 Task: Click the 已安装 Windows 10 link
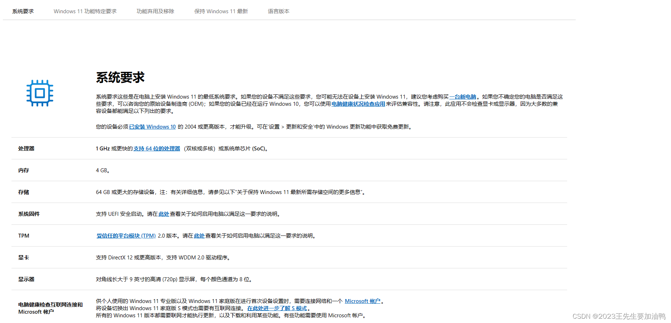click(153, 127)
